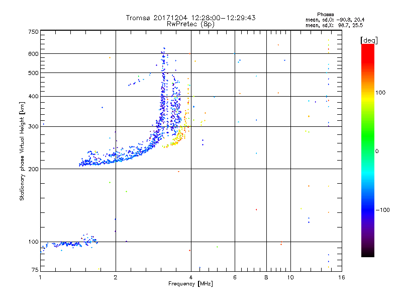Click the 'mean, sd,O: -90.8, 20.4' text
This screenshot has height=302, width=402.
tap(335, 20)
